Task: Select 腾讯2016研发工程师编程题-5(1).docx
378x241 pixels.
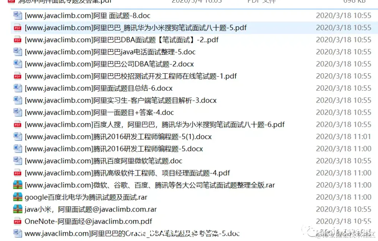Action: click(x=118, y=137)
